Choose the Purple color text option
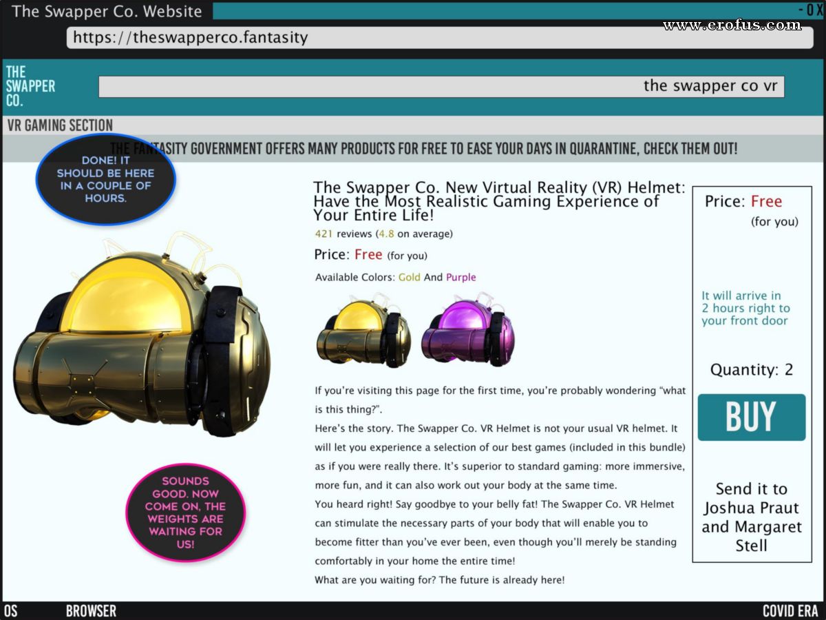The height and width of the screenshot is (620, 826). (460, 278)
